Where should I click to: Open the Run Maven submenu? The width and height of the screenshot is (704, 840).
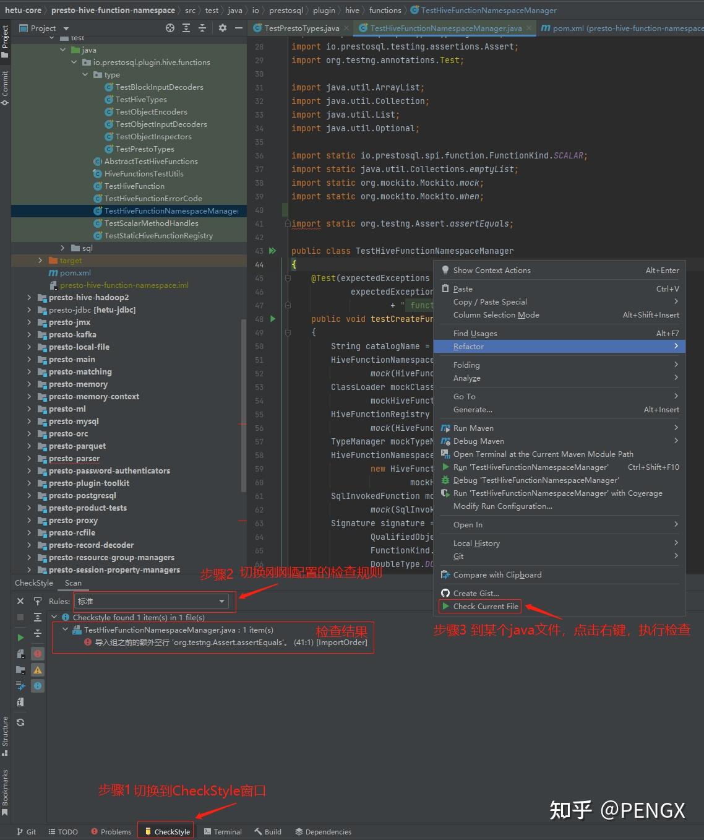pyautogui.click(x=559, y=428)
